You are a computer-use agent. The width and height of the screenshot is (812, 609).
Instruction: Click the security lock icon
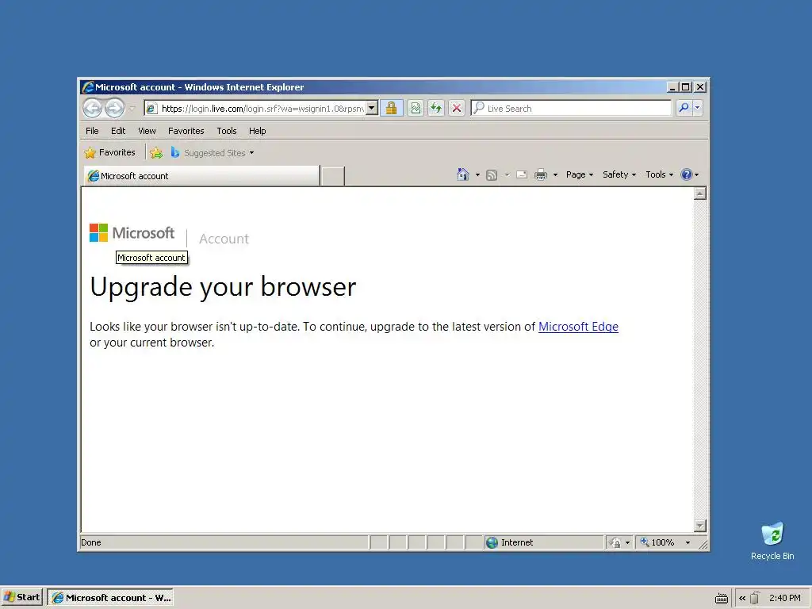pos(392,108)
